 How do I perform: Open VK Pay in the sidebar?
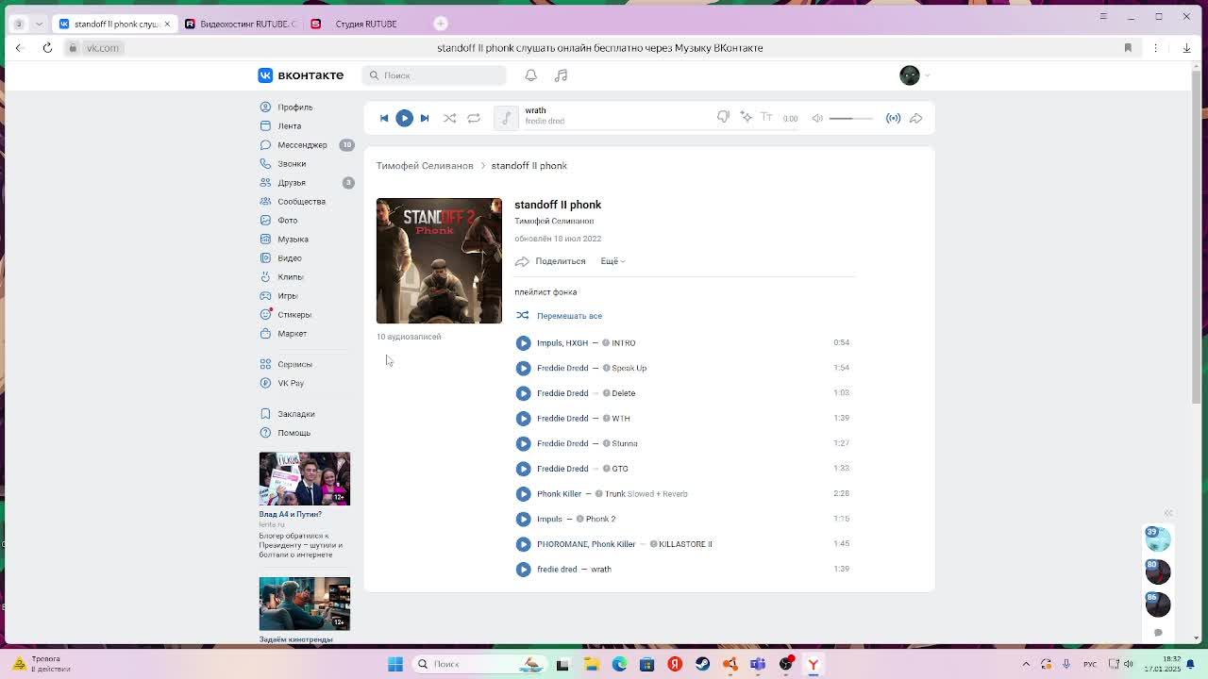click(290, 383)
